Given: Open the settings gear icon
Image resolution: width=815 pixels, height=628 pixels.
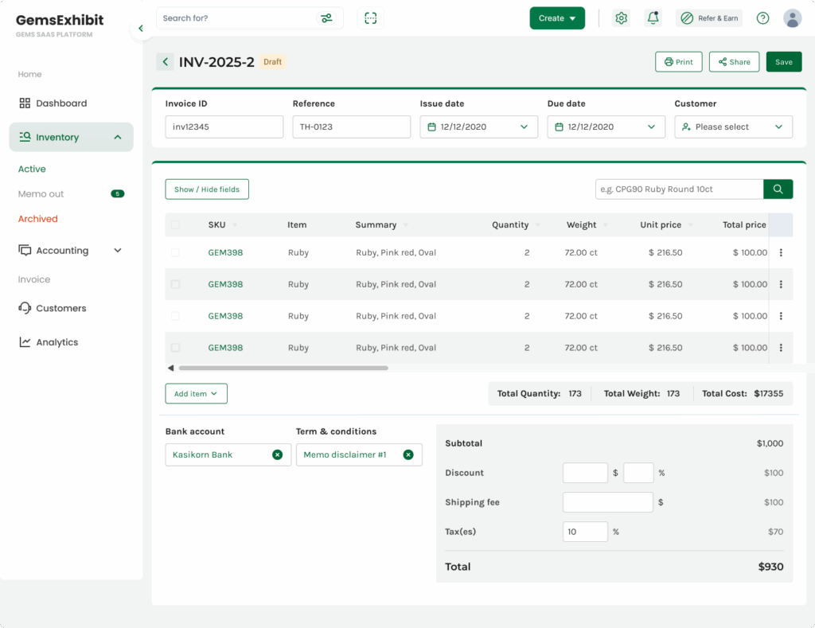Looking at the screenshot, I should tap(622, 18).
